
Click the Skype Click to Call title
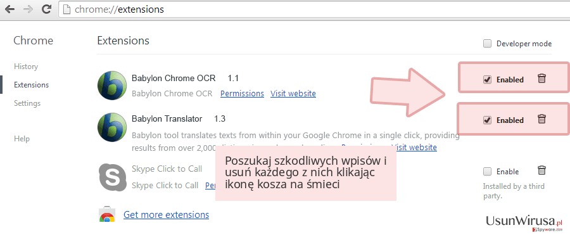[167, 169]
